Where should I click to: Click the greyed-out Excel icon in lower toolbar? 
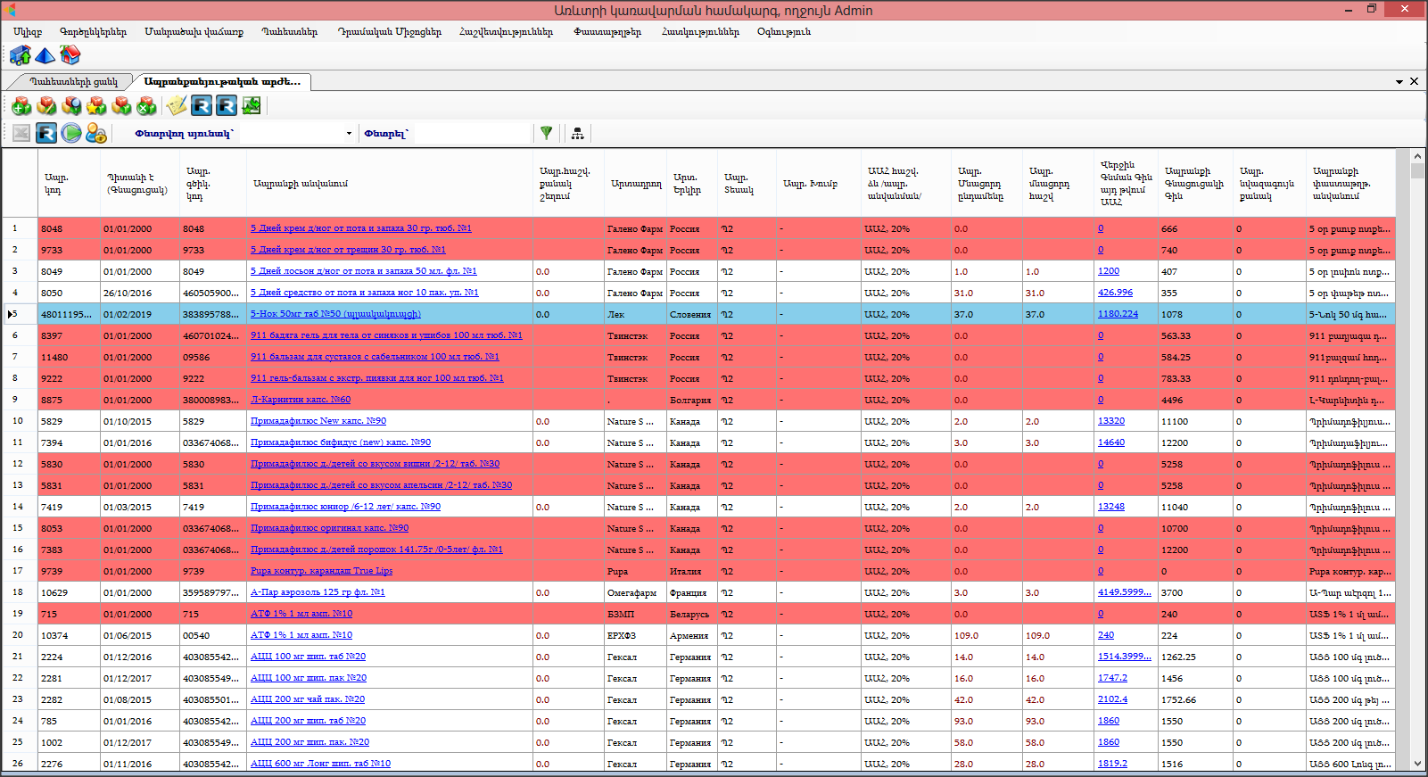pyautogui.click(x=21, y=133)
